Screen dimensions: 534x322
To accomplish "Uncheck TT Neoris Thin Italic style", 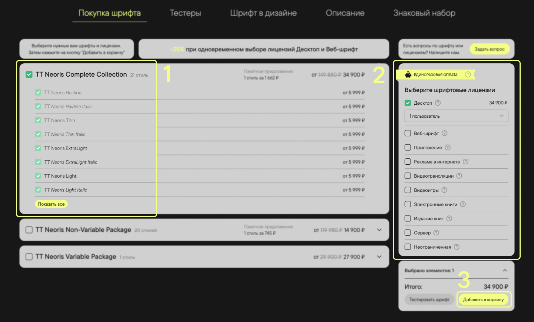I will coord(38,134).
